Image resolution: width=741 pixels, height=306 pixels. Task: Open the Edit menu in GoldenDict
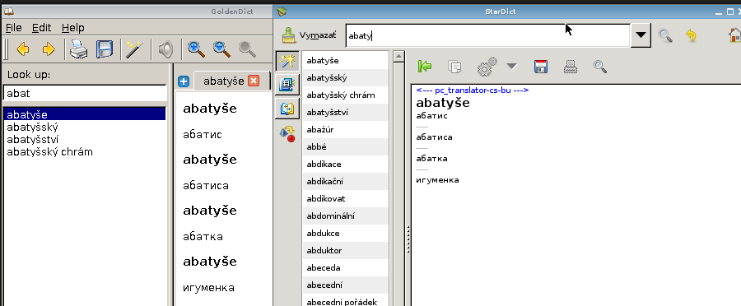point(42,28)
